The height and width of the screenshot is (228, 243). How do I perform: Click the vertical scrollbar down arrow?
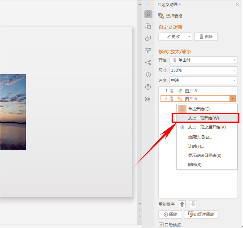click(x=140, y=204)
